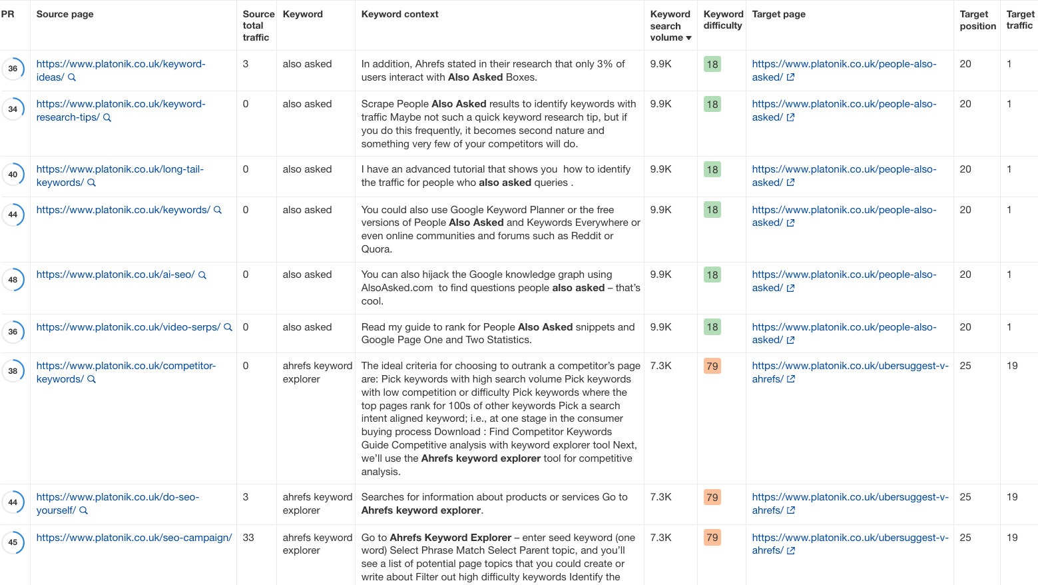1038x585 pixels.
Task: Open the external-link icon on the first people-also-asked target
Action: (790, 77)
